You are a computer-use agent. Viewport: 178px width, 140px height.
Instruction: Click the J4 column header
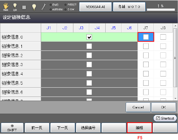[x=97, y=28]
